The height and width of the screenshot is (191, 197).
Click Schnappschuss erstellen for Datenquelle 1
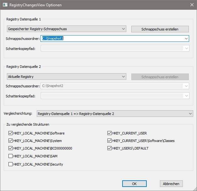[x=160, y=29]
